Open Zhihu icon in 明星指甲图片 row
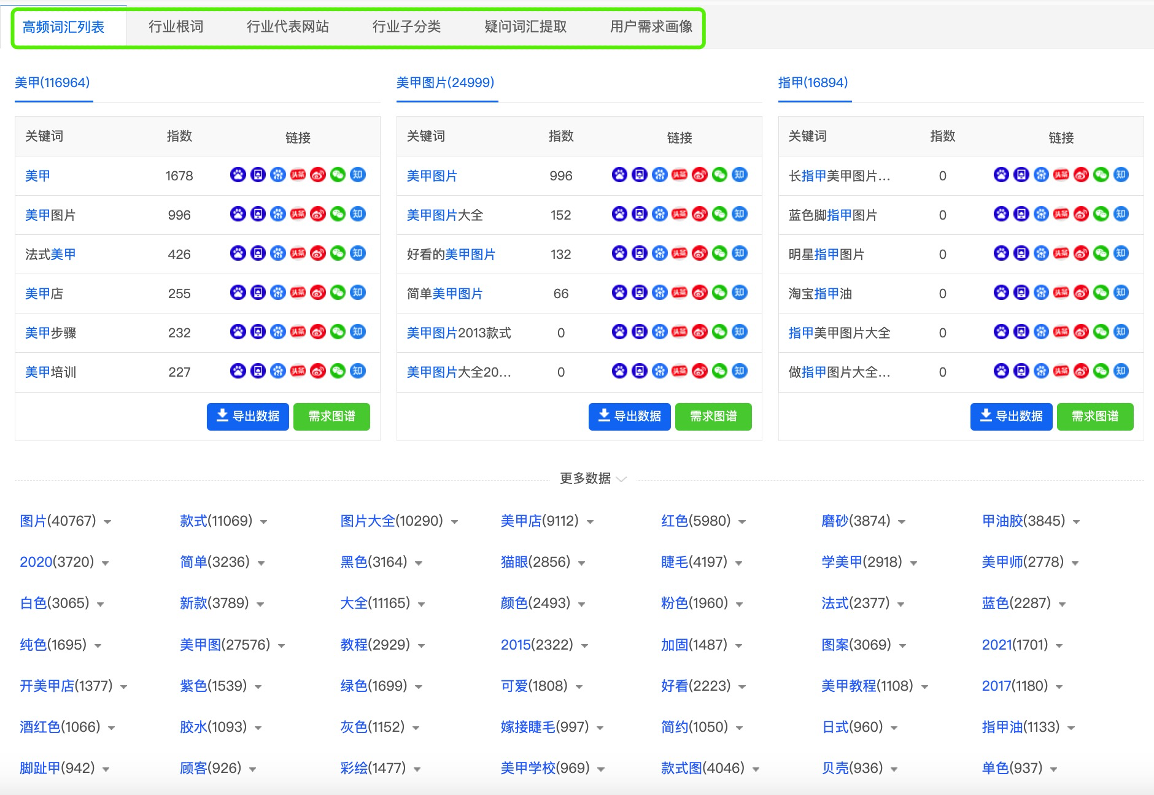This screenshot has width=1154, height=795. coord(1121,253)
